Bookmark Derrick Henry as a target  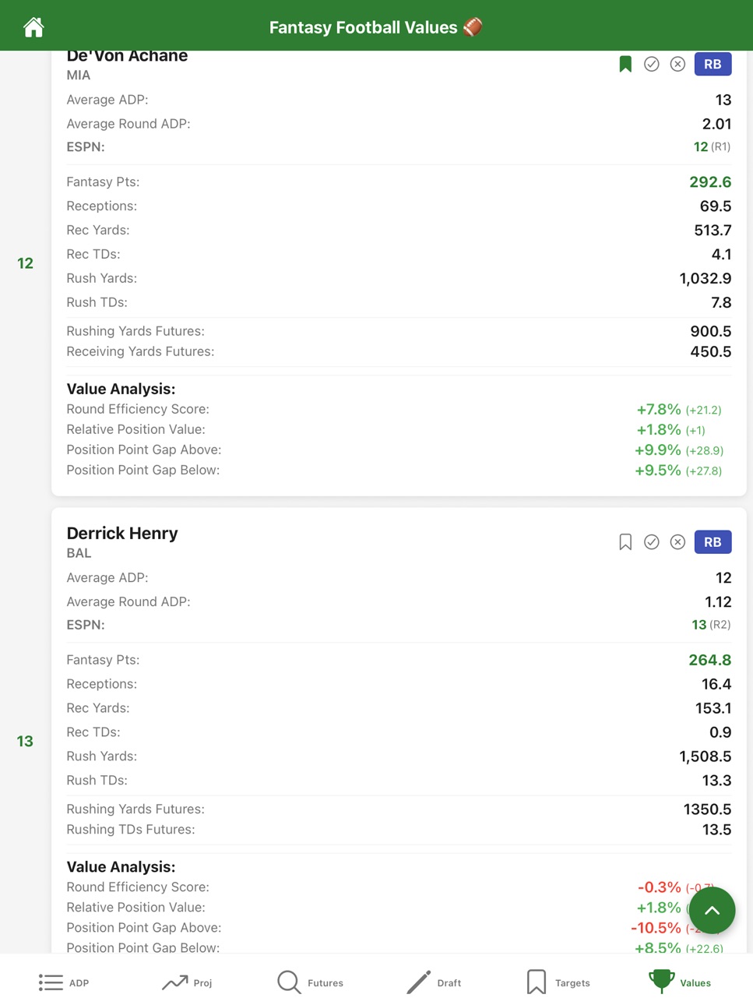[625, 542]
